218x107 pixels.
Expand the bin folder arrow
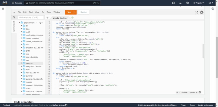[22, 26]
